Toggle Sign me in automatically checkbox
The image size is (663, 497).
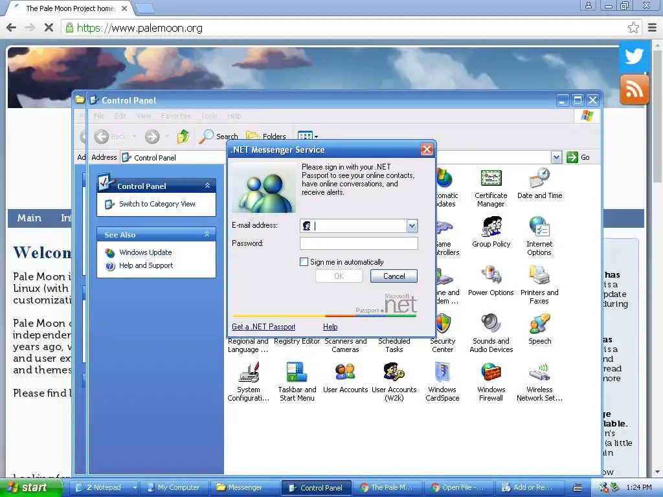pos(304,262)
